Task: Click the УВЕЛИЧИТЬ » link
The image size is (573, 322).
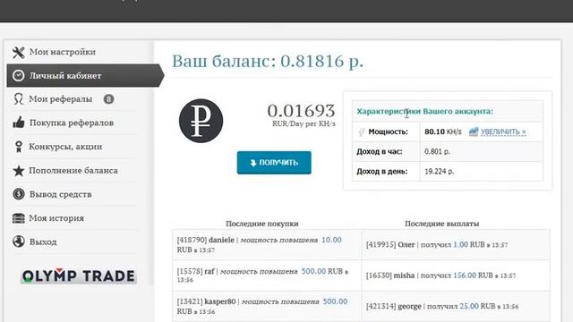Action: coord(503,131)
